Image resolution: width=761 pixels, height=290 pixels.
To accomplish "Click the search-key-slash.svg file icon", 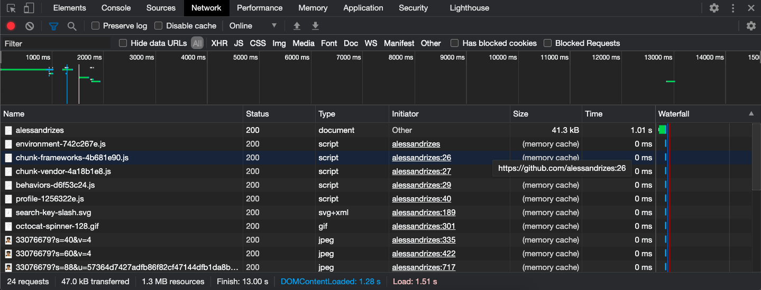I will 8,212.
